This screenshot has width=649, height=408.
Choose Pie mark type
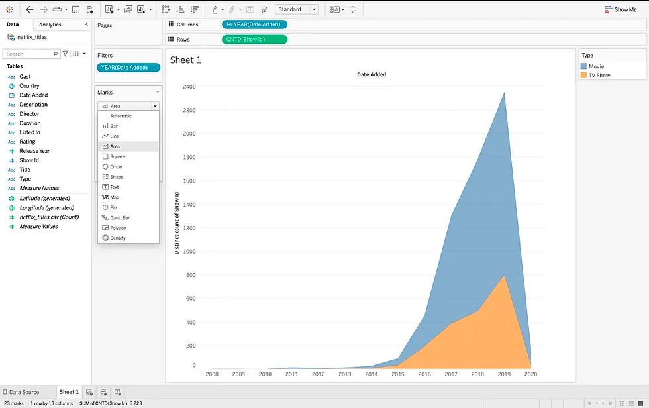tap(128, 207)
